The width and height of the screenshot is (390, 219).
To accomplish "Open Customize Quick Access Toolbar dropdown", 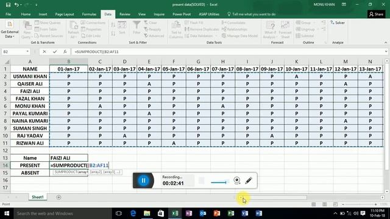I will point(37,5).
